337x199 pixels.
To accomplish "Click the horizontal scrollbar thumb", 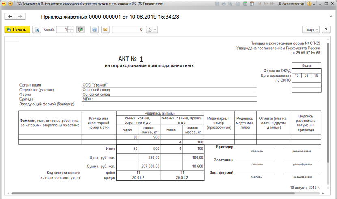I will click(x=153, y=193).
